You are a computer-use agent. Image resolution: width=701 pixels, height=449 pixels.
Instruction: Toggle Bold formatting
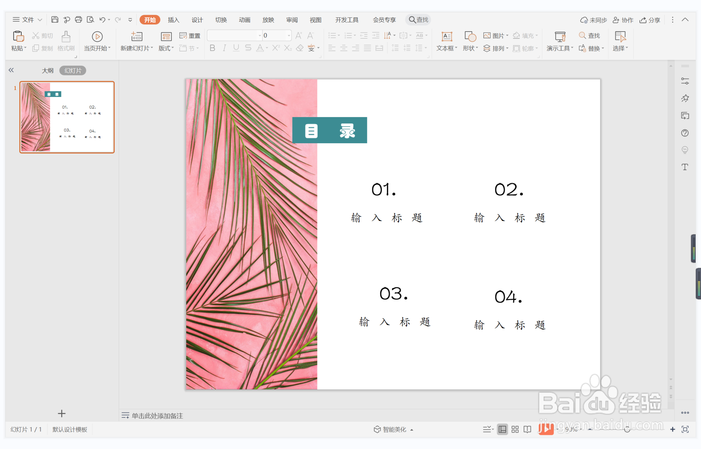[x=212, y=48]
